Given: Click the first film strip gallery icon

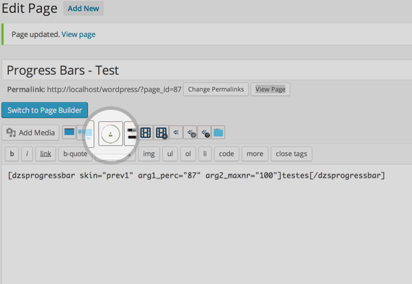Looking at the screenshot, I should point(146,133).
